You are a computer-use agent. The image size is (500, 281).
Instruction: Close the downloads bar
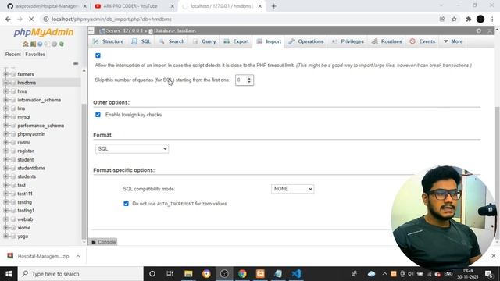tap(493, 256)
